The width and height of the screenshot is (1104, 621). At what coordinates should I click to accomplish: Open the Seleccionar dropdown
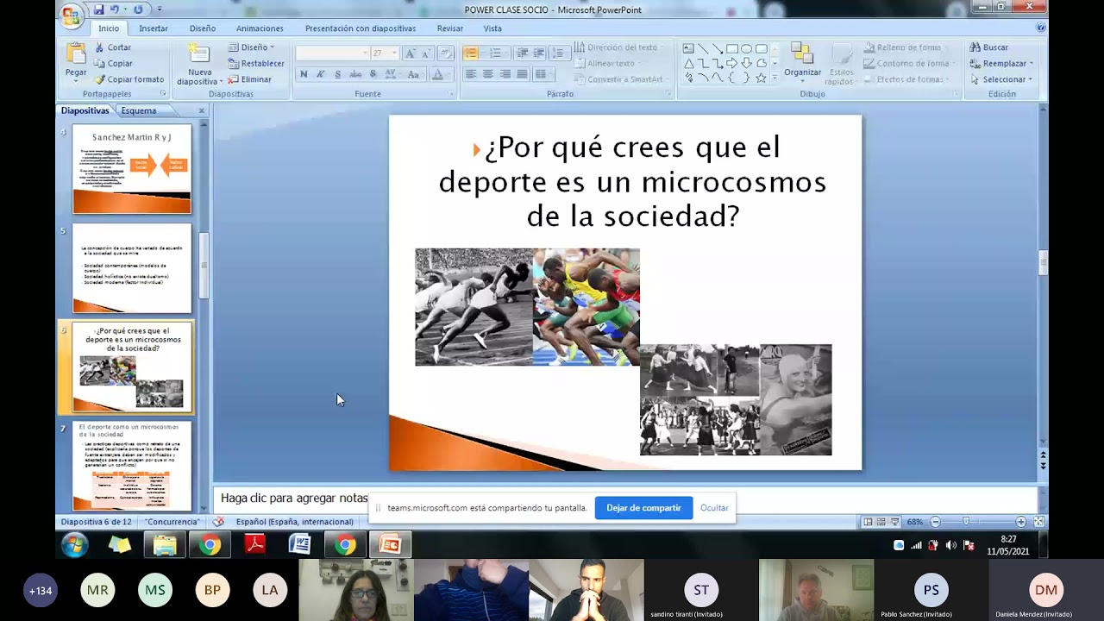pyautogui.click(x=1000, y=79)
